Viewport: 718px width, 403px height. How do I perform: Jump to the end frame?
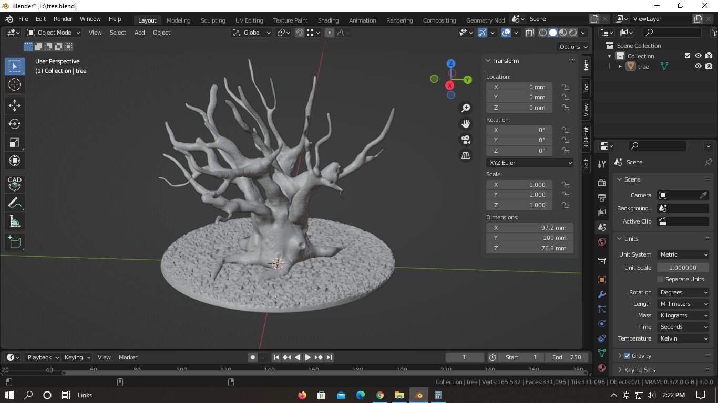[329, 357]
